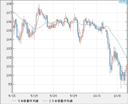Screen dimensions: 128x104
Task: Click the 101 price axis label
Action: pyautogui.click(x=9, y=66)
